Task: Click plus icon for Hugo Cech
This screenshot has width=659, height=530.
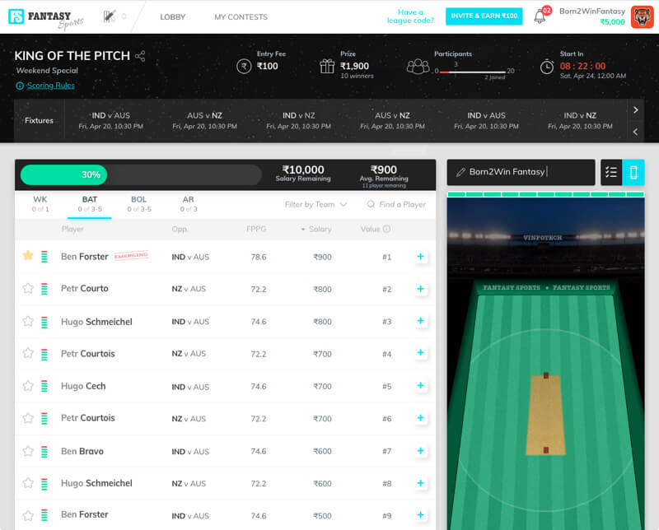Action: [420, 386]
